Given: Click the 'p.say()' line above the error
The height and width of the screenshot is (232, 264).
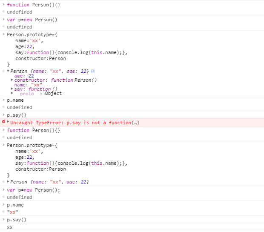Looking at the screenshot, I should 17,115.
